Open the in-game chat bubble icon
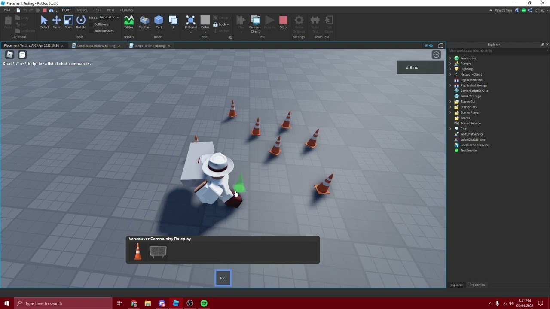This screenshot has width=550, height=309. [22, 55]
